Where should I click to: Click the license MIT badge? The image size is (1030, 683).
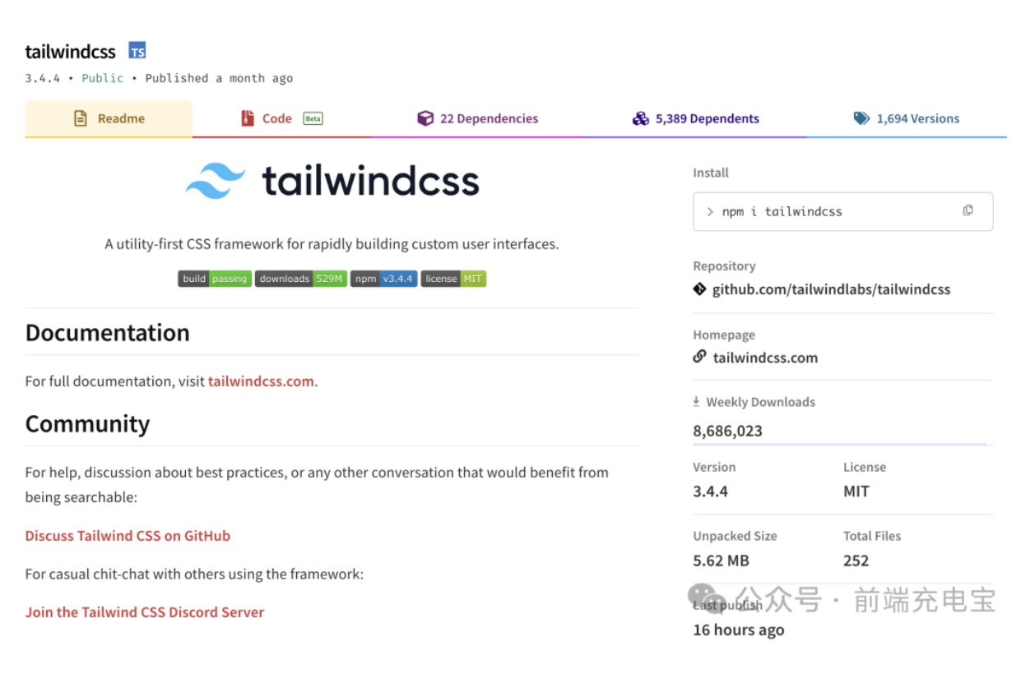click(454, 279)
